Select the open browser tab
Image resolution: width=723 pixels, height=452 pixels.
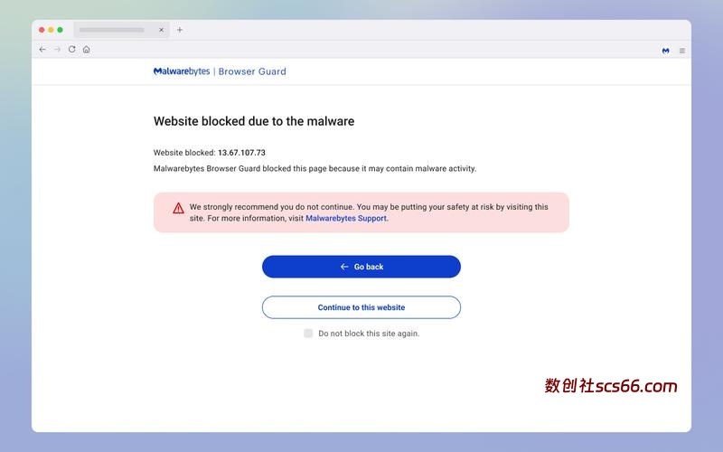(113, 30)
